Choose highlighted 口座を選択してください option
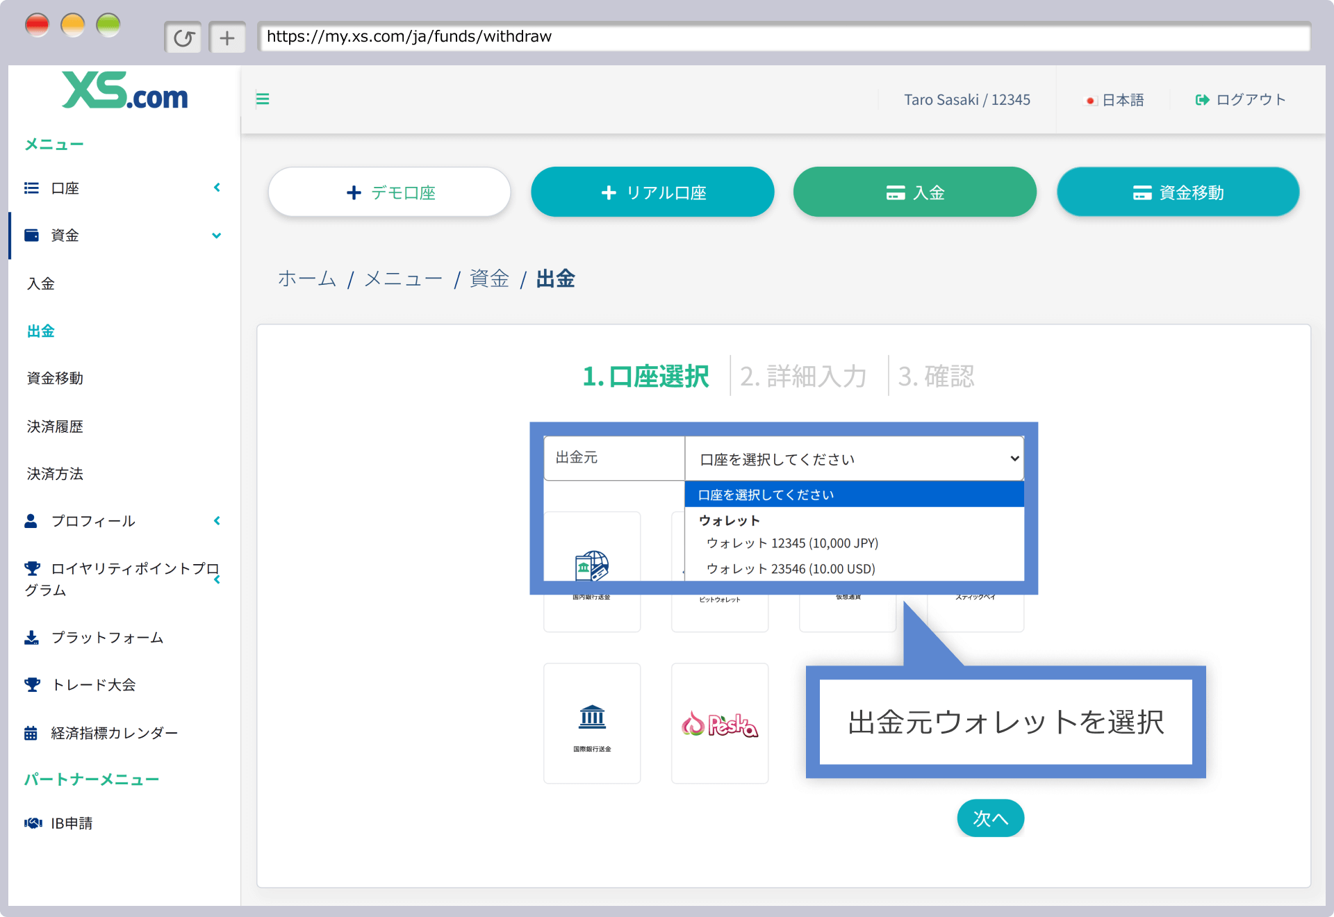The image size is (1334, 917). point(855,495)
